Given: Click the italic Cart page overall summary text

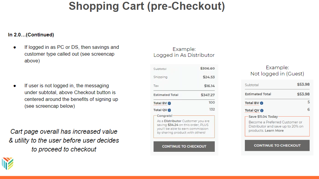Looking at the screenshot, I should click(x=64, y=141).
